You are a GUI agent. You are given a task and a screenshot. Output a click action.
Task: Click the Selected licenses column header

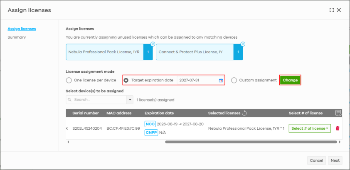click(224, 113)
